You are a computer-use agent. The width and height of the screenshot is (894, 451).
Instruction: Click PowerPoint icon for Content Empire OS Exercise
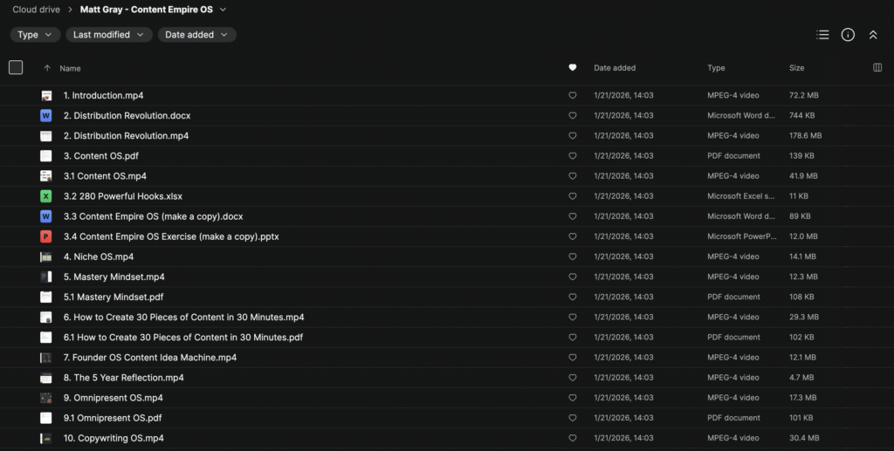point(46,236)
